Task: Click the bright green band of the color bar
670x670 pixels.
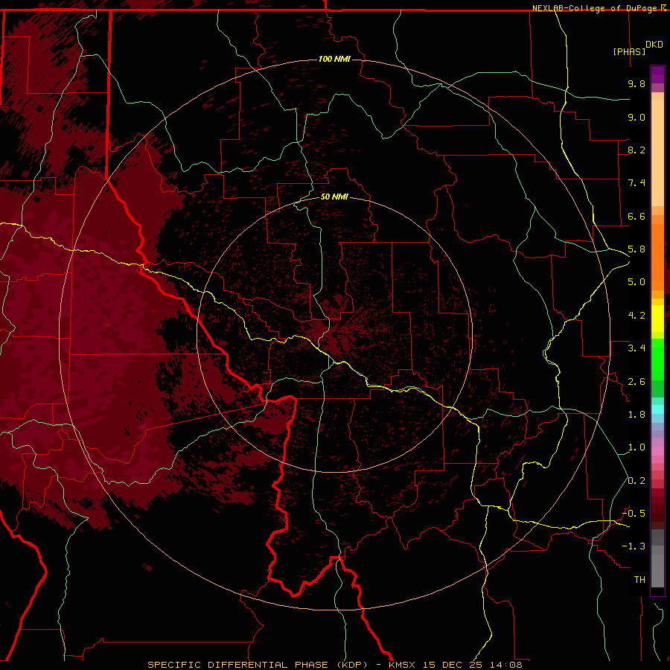Action: pos(657,359)
